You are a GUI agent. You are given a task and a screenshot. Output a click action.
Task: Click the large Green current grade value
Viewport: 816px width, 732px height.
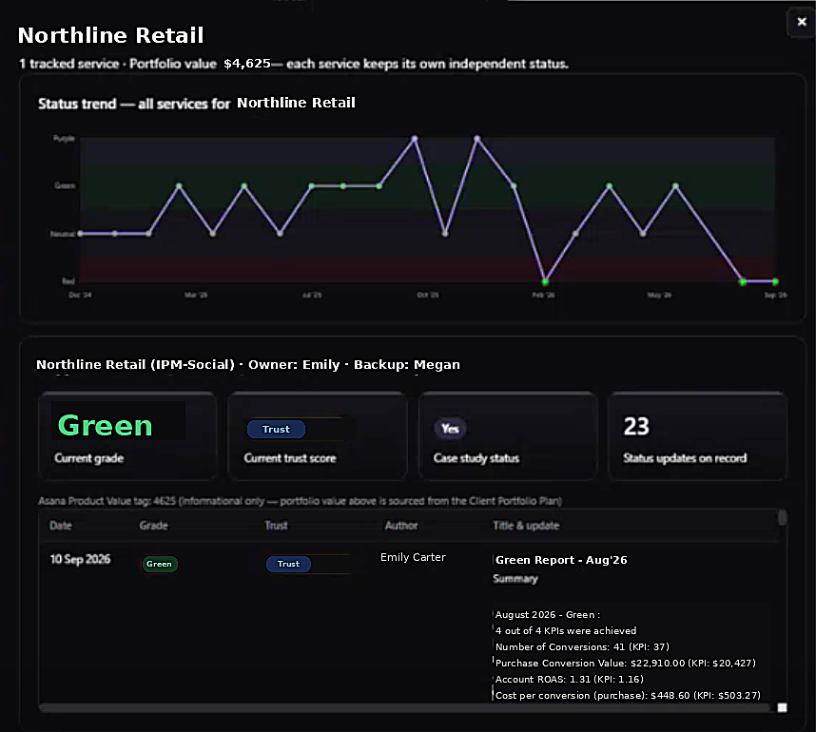click(x=106, y=425)
